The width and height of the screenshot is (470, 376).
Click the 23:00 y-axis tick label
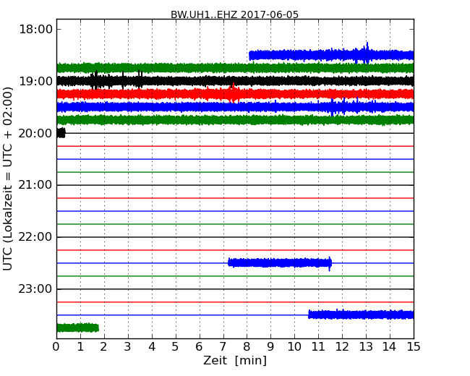coord(35,289)
